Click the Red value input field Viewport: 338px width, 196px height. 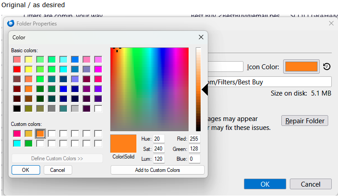(194, 139)
